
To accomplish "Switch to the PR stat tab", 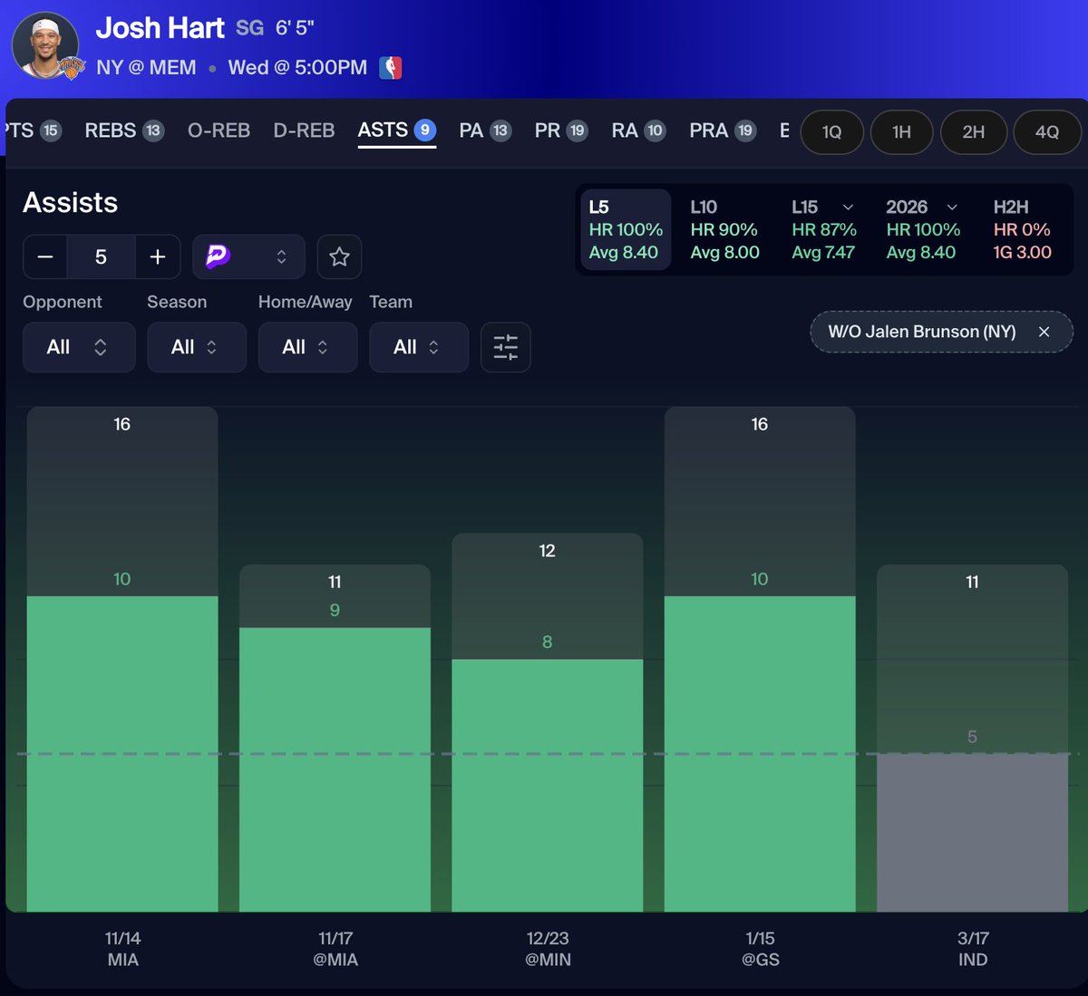I will coord(560,131).
